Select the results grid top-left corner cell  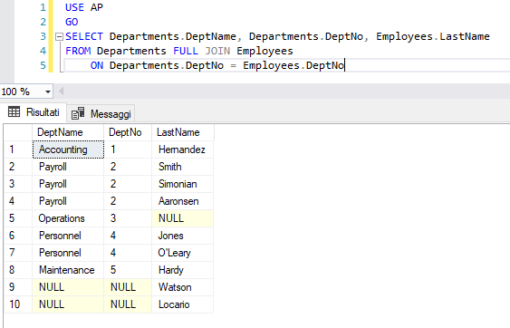[x=18, y=132]
